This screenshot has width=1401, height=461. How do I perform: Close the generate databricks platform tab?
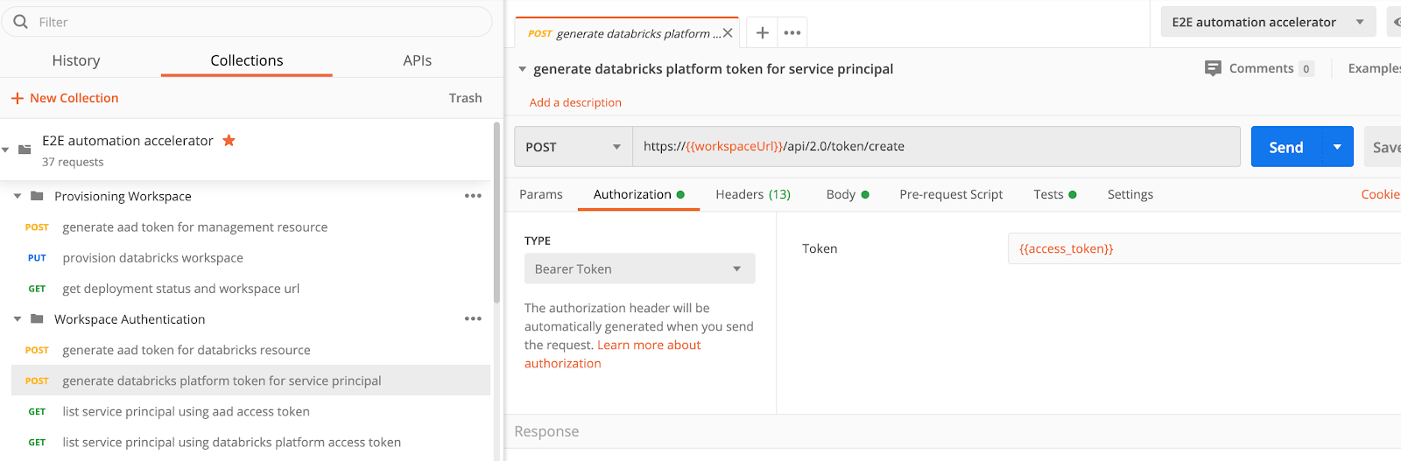click(x=728, y=33)
